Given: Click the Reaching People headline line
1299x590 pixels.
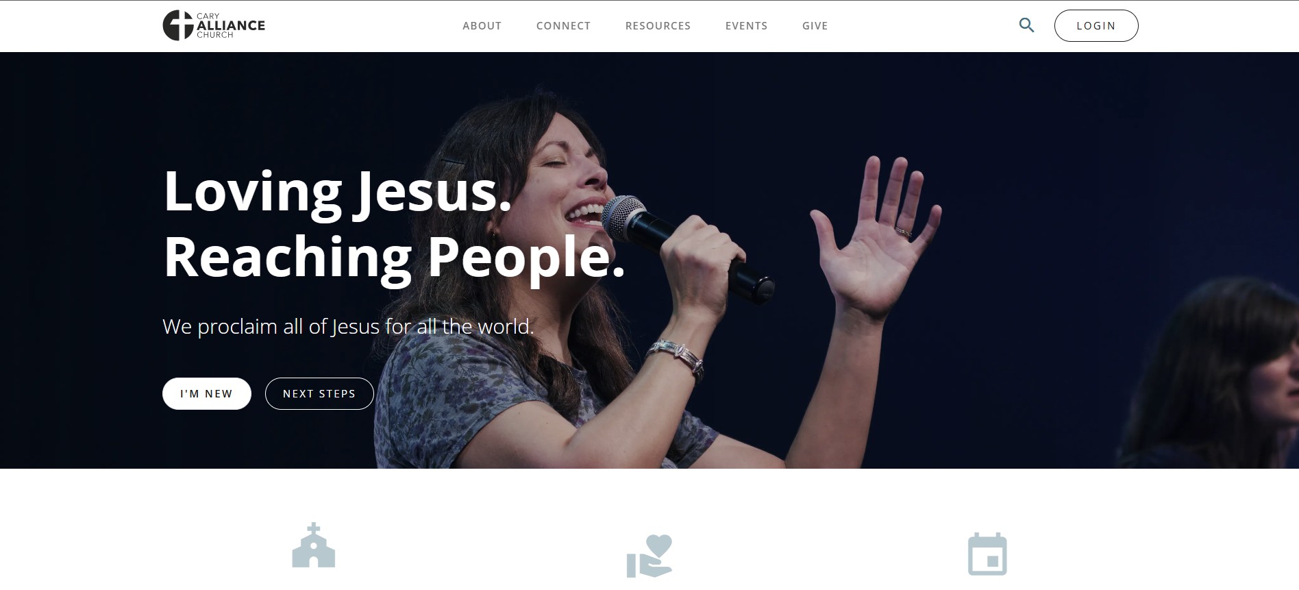Looking at the screenshot, I should 395,256.
